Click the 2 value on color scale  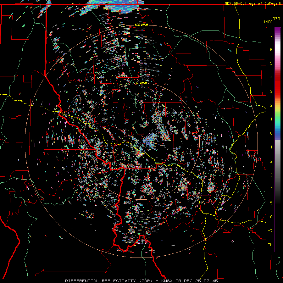(271, 105)
